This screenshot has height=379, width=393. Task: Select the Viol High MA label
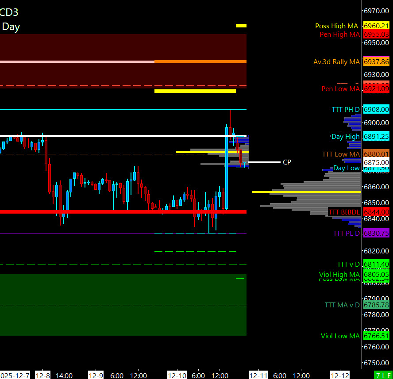(x=339, y=275)
